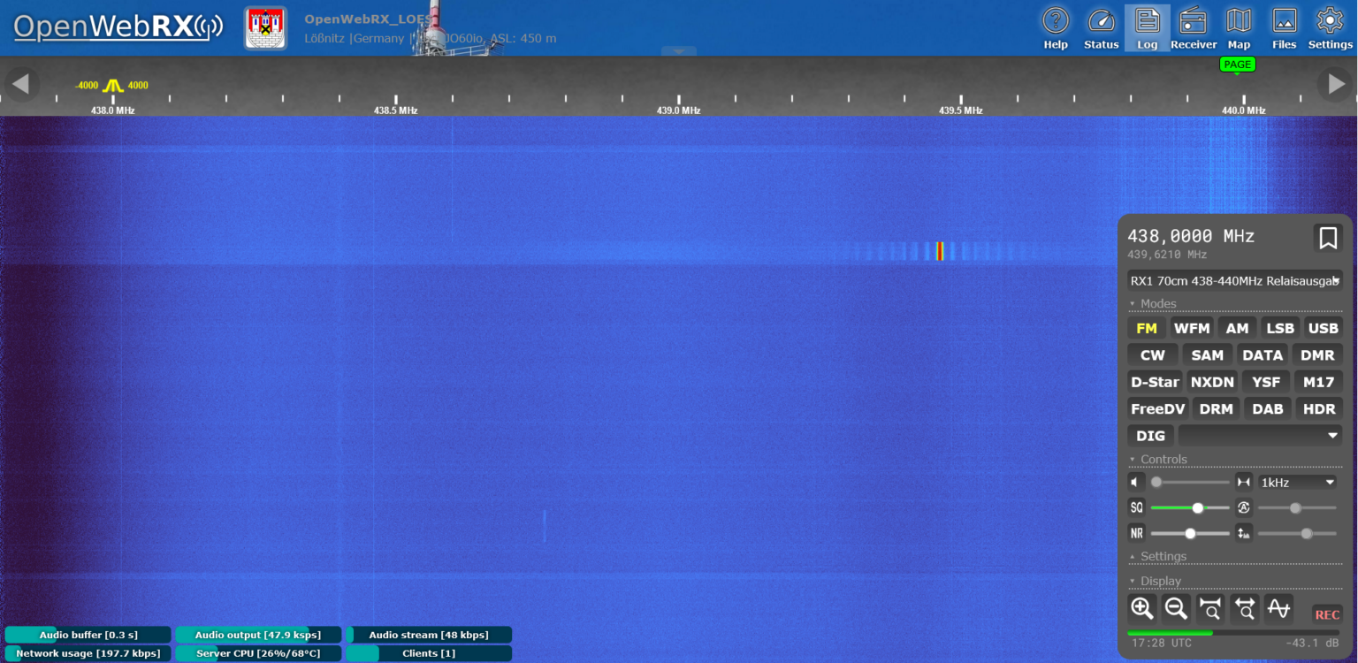Image resolution: width=1358 pixels, height=663 pixels.
Task: Open the Map view
Action: (x=1239, y=27)
